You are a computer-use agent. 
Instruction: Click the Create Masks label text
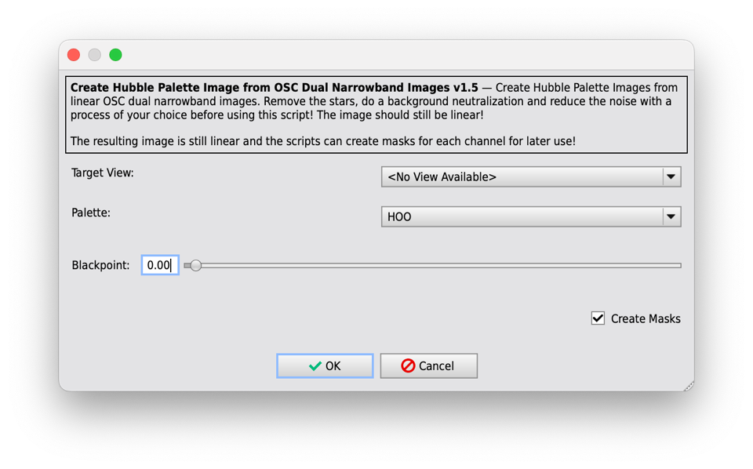[x=646, y=318]
